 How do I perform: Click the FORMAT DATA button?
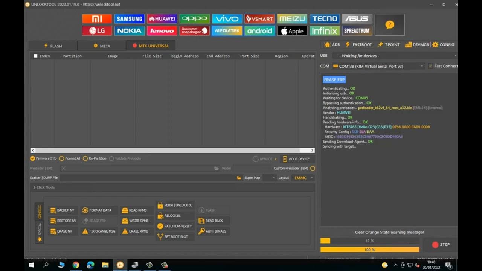pyautogui.click(x=99, y=210)
